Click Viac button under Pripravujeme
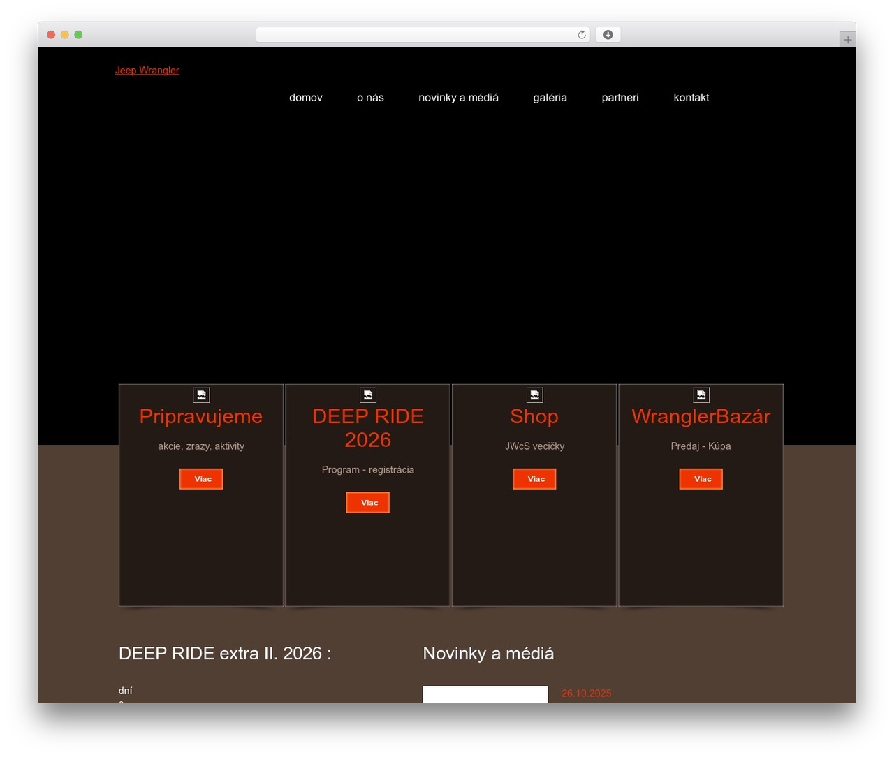The image size is (894, 757). [201, 479]
